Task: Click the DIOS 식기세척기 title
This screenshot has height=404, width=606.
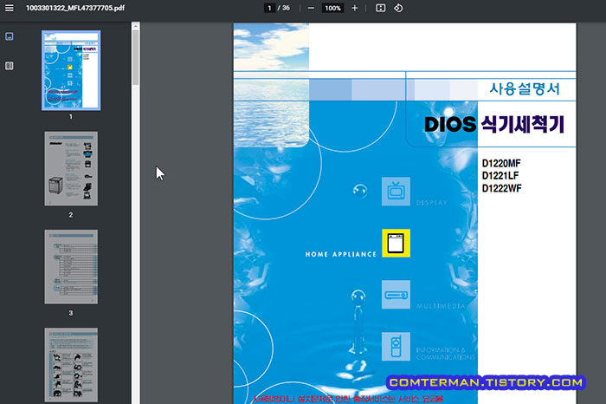Action: pyautogui.click(x=494, y=124)
